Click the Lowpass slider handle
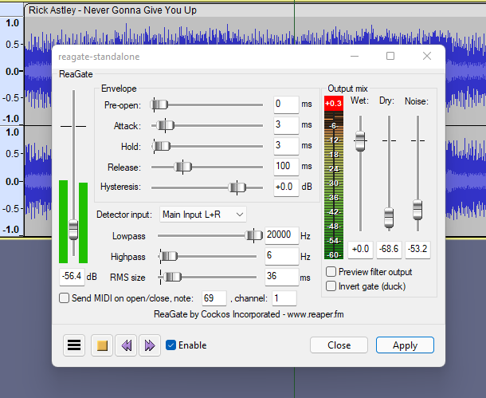Image resolution: width=486 pixels, height=398 pixels. (x=253, y=235)
